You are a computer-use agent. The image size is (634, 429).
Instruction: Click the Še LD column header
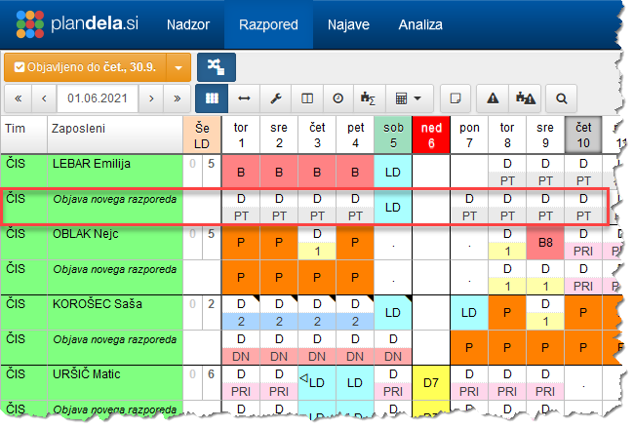[202, 136]
